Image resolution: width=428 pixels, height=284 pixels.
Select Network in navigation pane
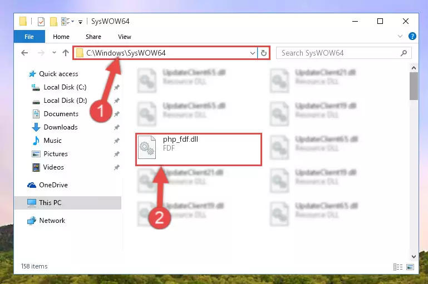click(x=52, y=221)
